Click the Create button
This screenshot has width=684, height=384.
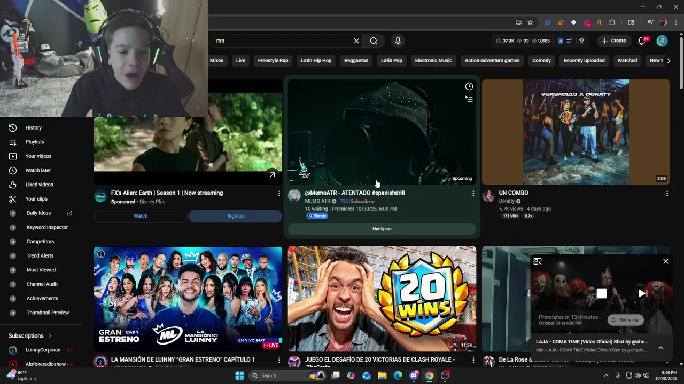coord(613,41)
